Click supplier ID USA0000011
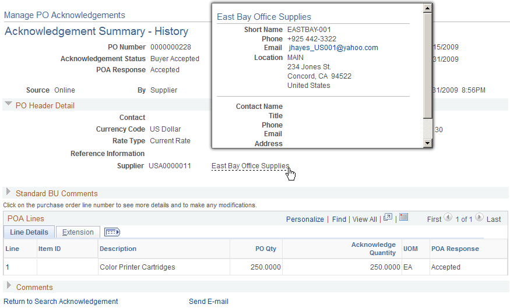This screenshot has height=308, width=510. pos(170,166)
